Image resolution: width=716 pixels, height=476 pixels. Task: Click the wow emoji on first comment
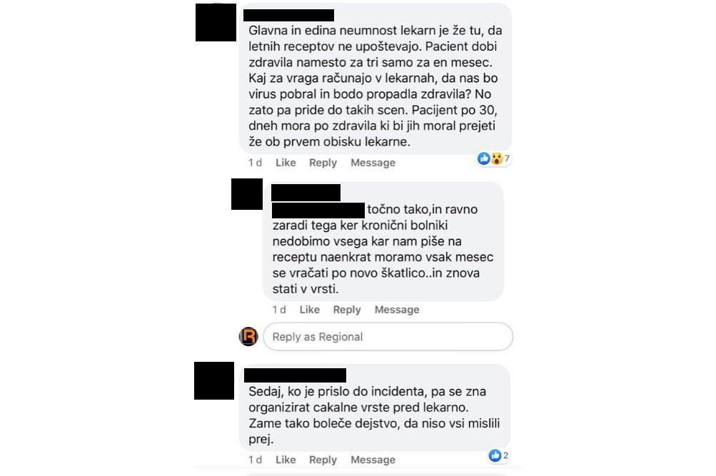click(x=497, y=158)
